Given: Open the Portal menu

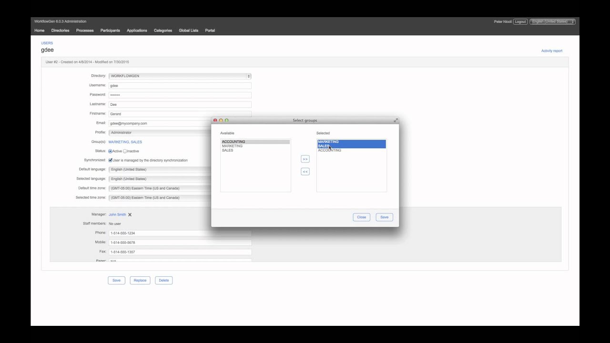Looking at the screenshot, I should coord(210,30).
